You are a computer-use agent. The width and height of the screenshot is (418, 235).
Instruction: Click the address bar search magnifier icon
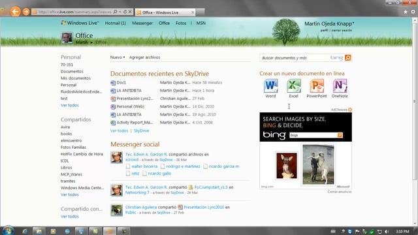tap(115, 12)
